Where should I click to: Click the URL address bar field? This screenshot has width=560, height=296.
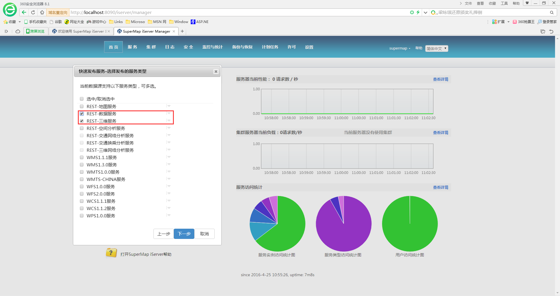[x=239, y=13]
